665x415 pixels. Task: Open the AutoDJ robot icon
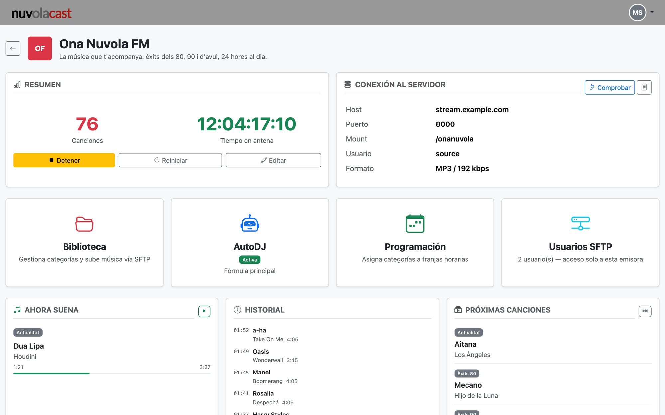tap(250, 223)
